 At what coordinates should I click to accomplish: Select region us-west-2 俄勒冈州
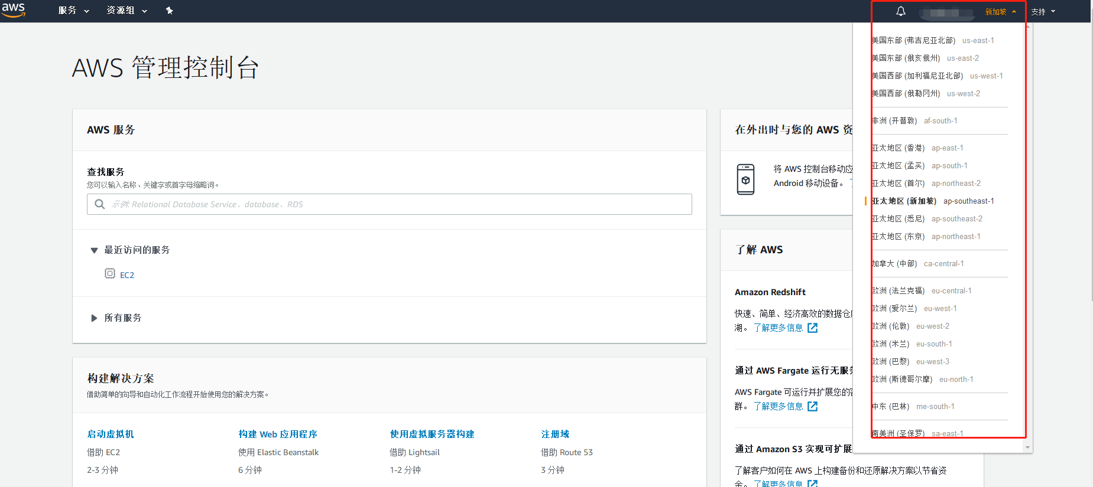(926, 94)
